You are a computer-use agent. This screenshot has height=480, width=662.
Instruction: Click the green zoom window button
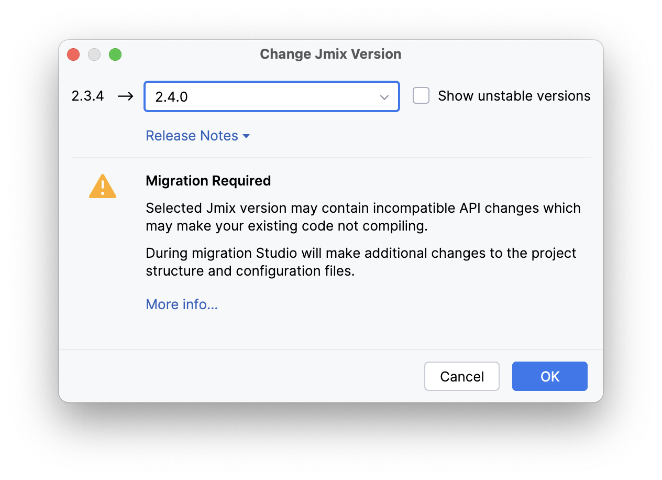115,54
